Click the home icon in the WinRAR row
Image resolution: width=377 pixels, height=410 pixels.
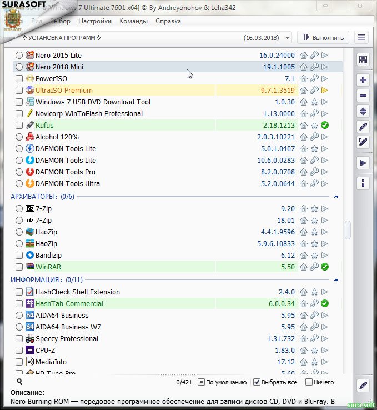(x=303, y=267)
